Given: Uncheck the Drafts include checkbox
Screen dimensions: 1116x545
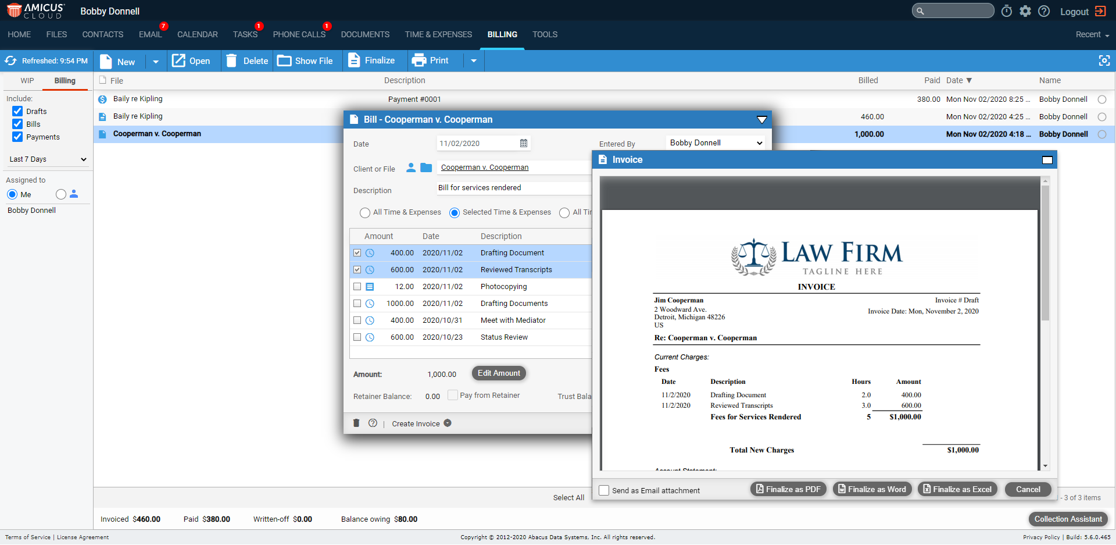Looking at the screenshot, I should click(17, 111).
